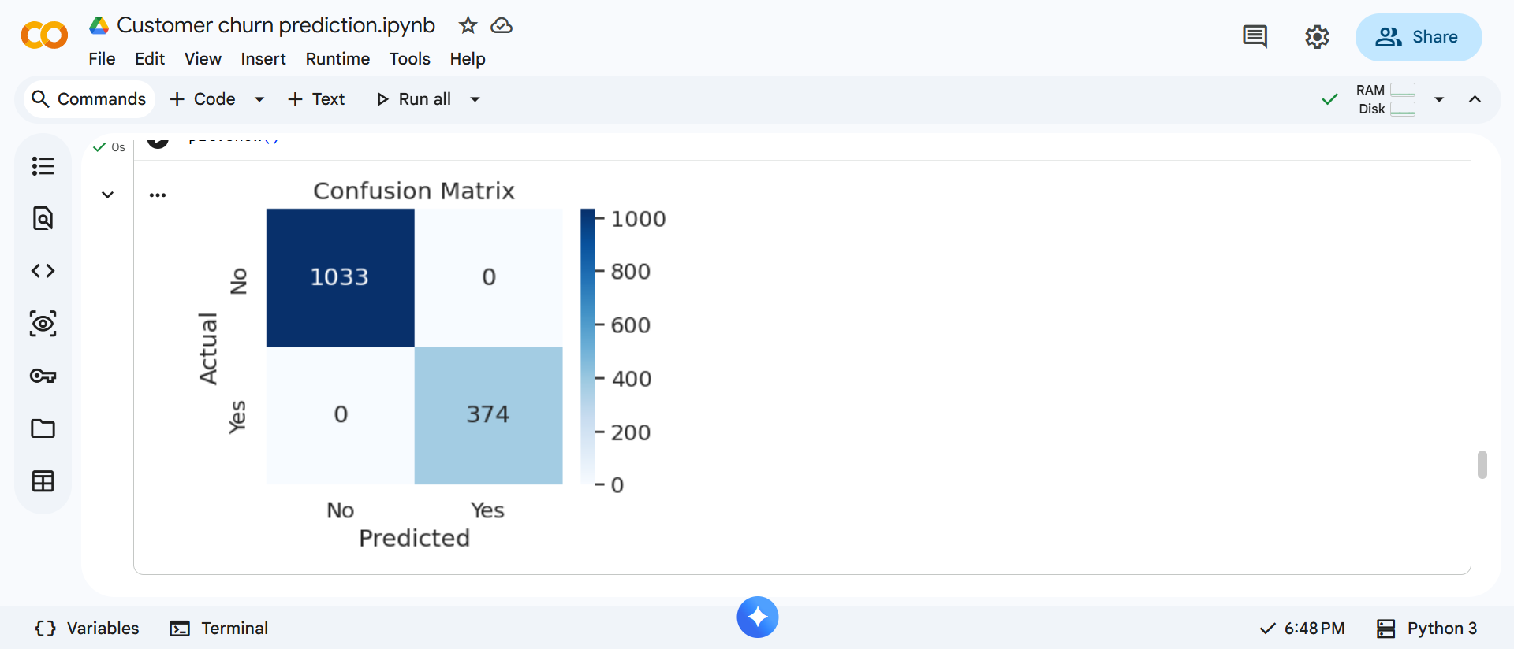Open the Terminal panel
This screenshot has height=649, width=1514.
(x=219, y=628)
